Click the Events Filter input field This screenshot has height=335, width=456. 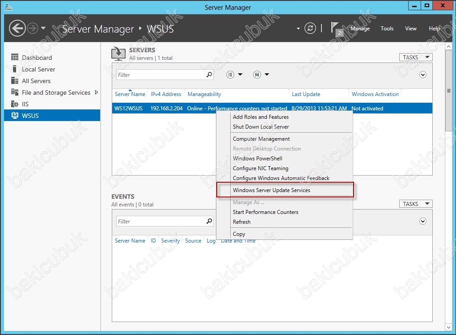(x=160, y=221)
